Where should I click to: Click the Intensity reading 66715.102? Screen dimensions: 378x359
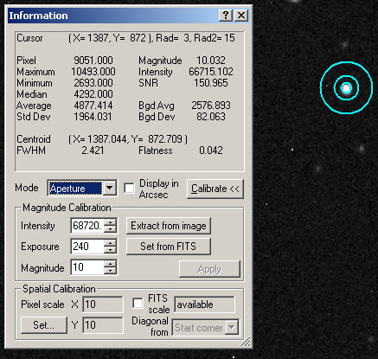coord(211,72)
